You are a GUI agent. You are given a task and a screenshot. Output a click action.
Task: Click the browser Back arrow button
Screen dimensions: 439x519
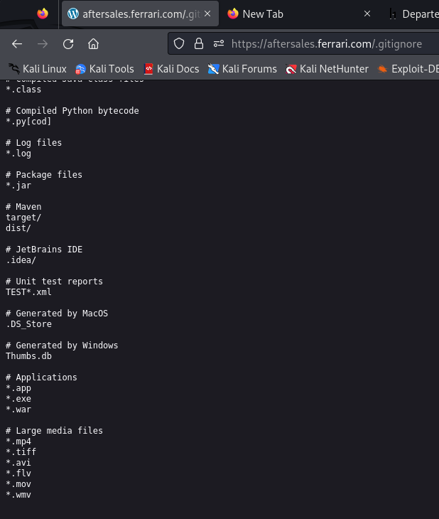tap(17, 44)
